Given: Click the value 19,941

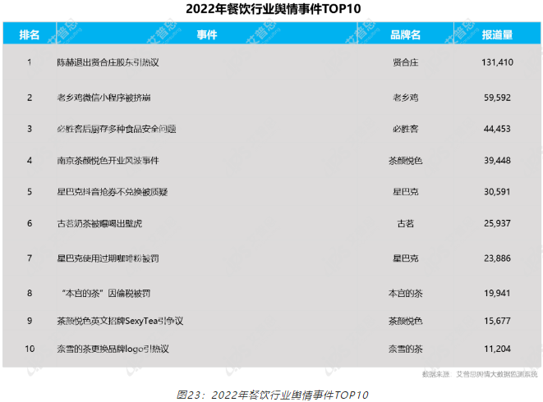Looking at the screenshot, I should (x=497, y=293).
